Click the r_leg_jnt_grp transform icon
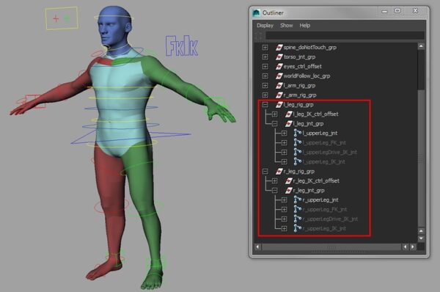This screenshot has width=440, height=292. pyautogui.click(x=288, y=190)
